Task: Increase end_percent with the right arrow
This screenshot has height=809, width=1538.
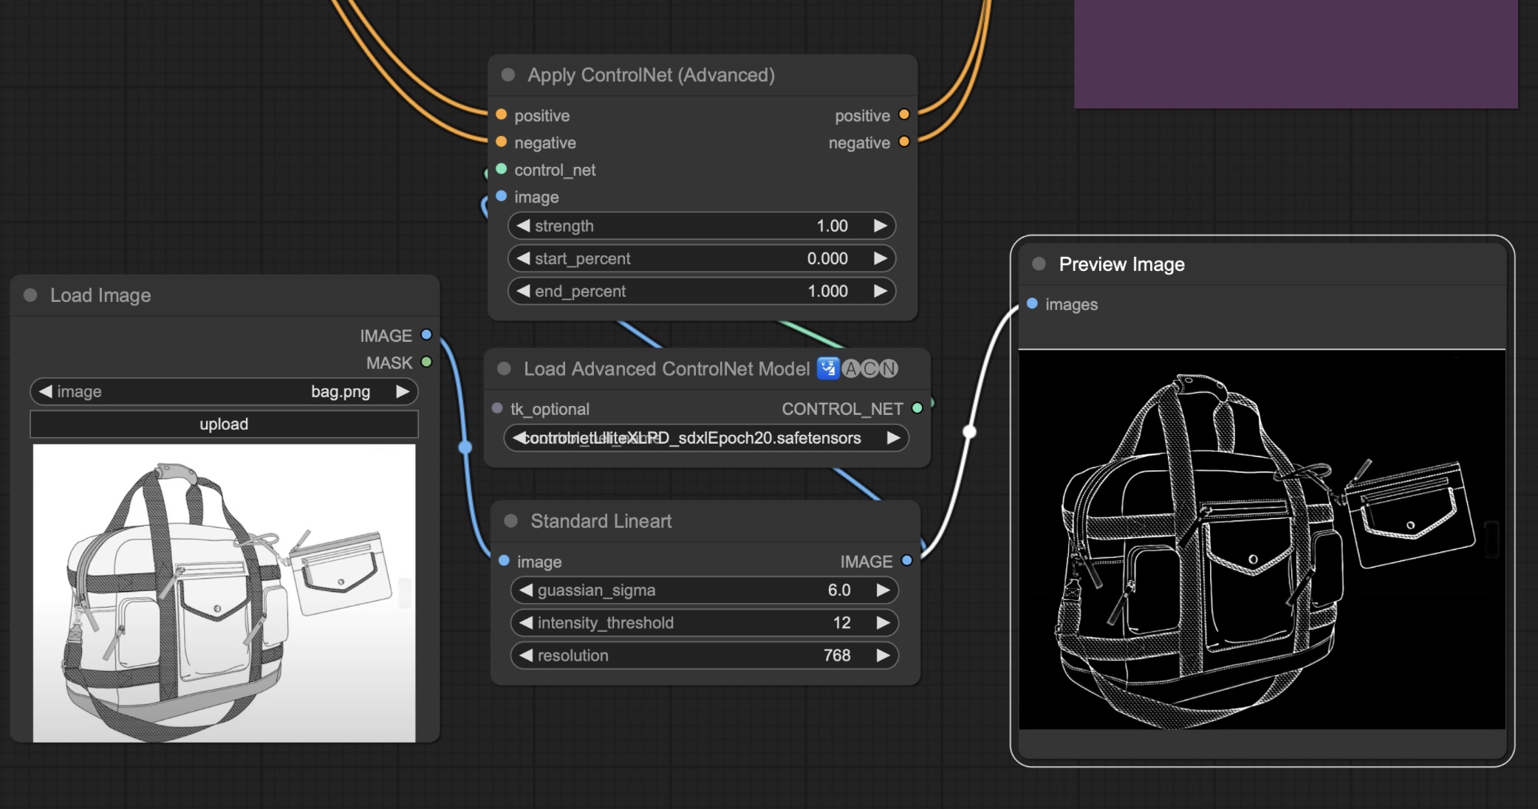Action: pyautogui.click(x=881, y=291)
